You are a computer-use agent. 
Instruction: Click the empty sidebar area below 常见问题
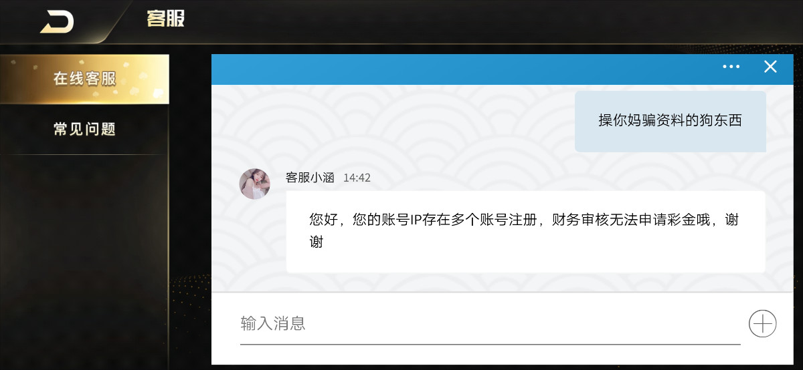(x=84, y=260)
